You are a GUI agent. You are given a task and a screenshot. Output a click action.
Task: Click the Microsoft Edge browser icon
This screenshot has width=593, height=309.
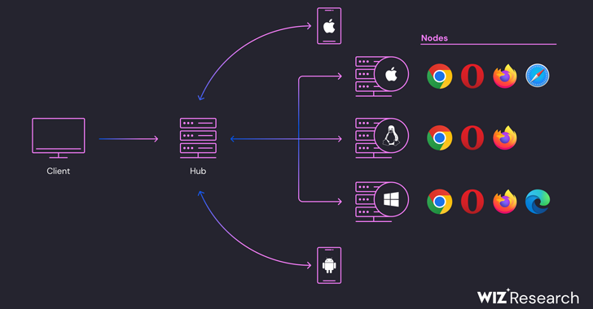(538, 202)
